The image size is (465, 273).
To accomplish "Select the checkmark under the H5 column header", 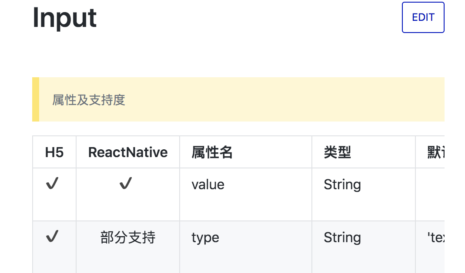I will pyautogui.click(x=52, y=183).
